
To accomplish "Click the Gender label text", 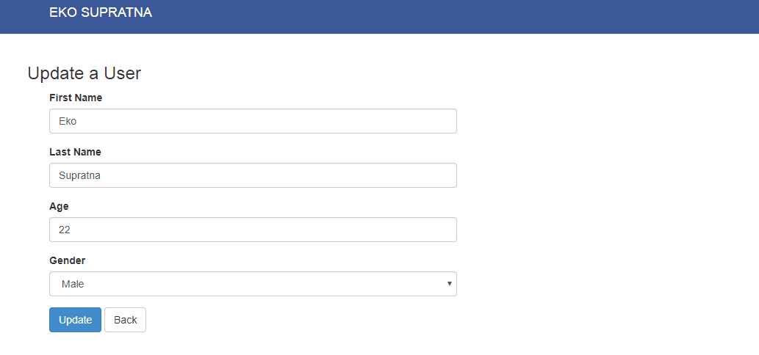I will [x=68, y=261].
